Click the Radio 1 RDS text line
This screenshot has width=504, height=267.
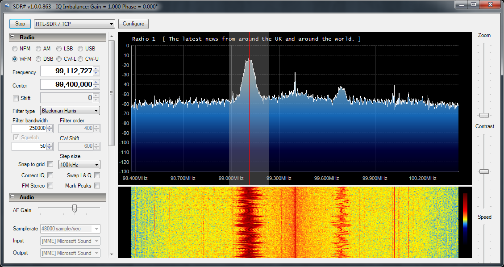[x=246, y=39]
